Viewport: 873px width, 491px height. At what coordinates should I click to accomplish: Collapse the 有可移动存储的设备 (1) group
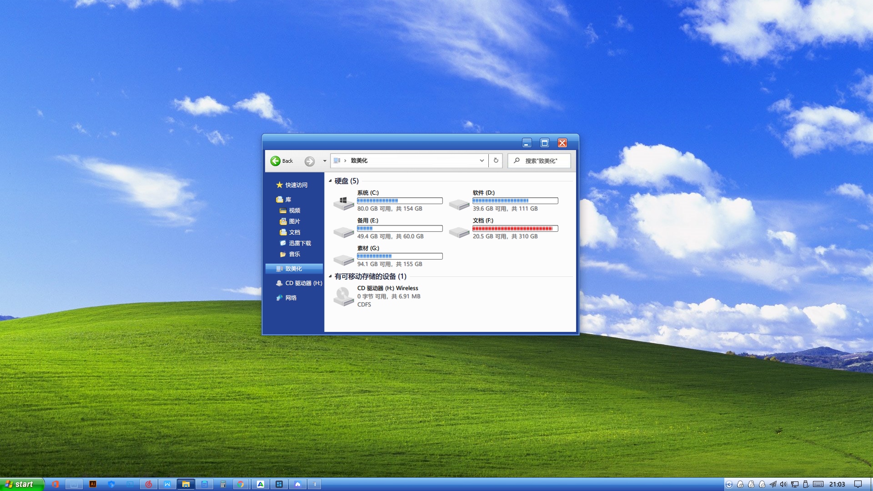(331, 276)
